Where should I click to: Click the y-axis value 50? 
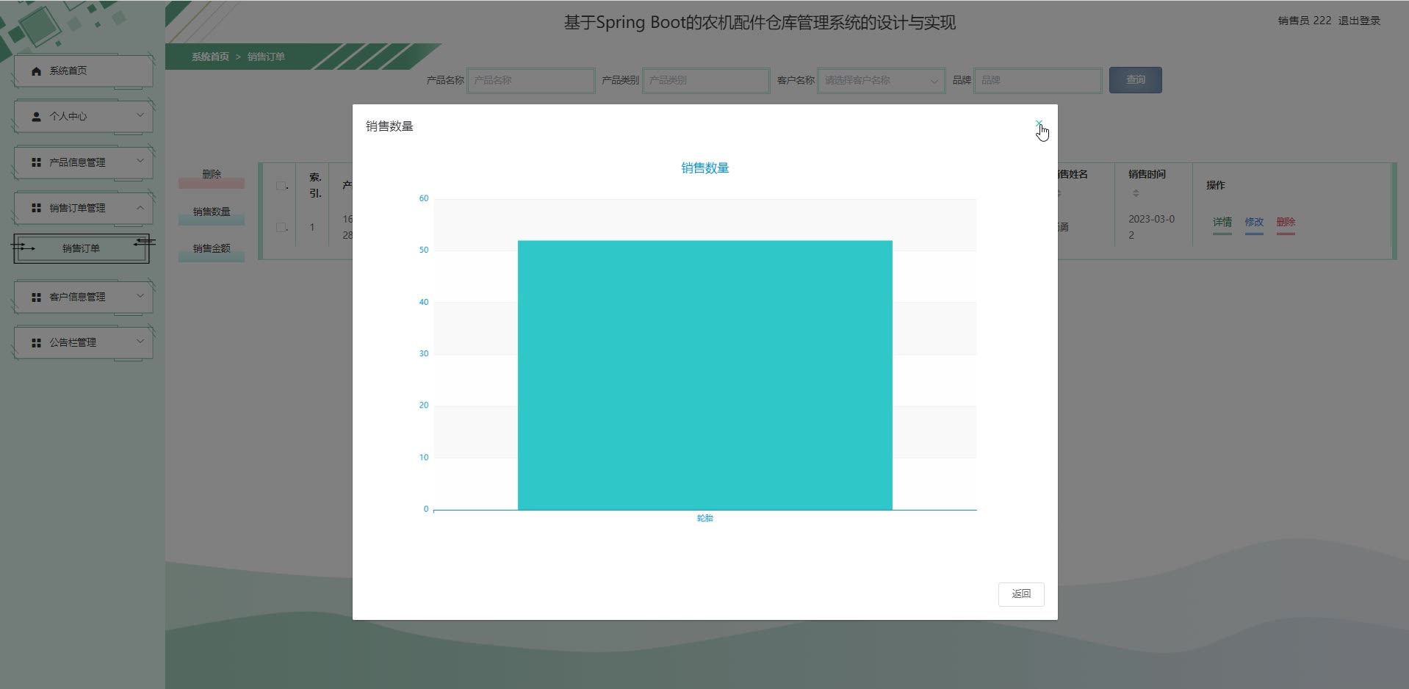(424, 250)
